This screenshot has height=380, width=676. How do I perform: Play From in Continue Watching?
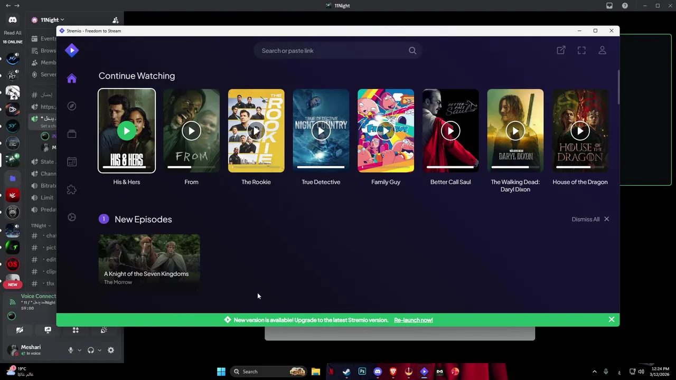click(x=191, y=131)
